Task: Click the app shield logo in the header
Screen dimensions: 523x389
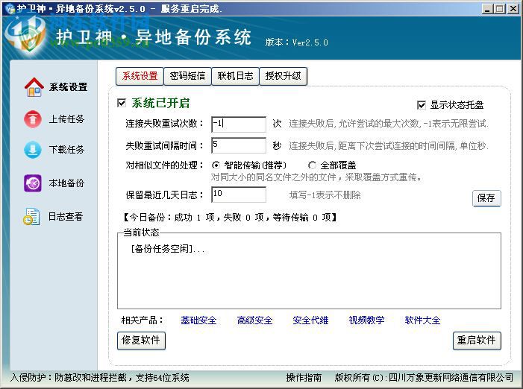Action: (x=26, y=35)
